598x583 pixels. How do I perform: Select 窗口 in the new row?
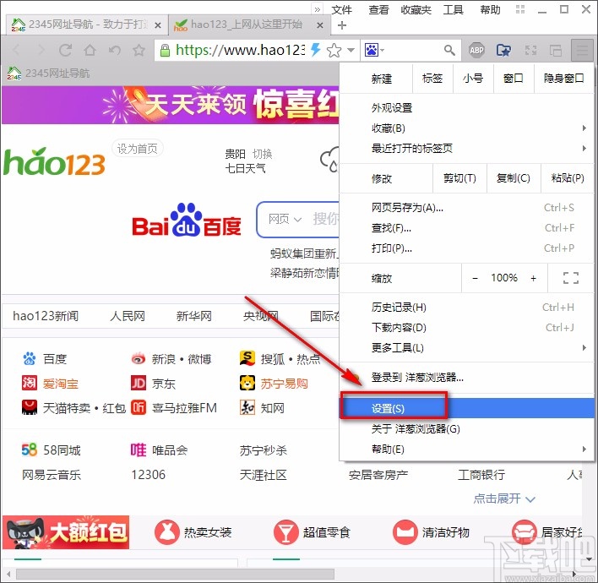[x=514, y=79]
